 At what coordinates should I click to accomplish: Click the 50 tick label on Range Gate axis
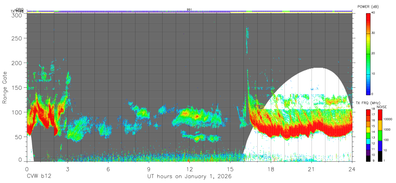[x=19, y=137]
